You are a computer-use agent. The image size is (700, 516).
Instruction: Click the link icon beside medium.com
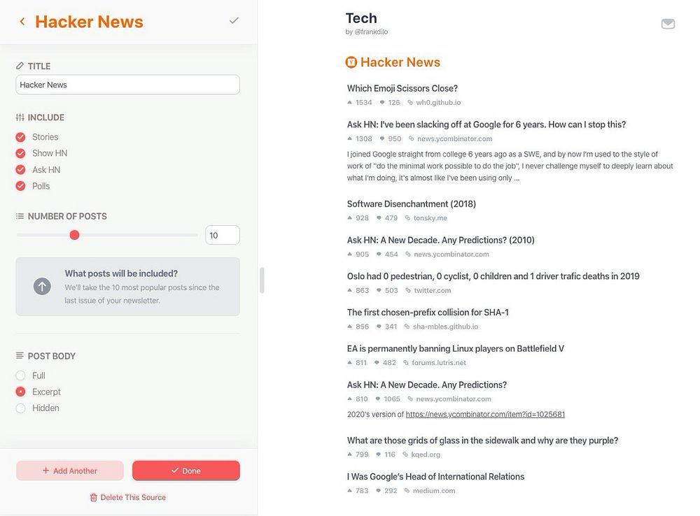tap(407, 491)
